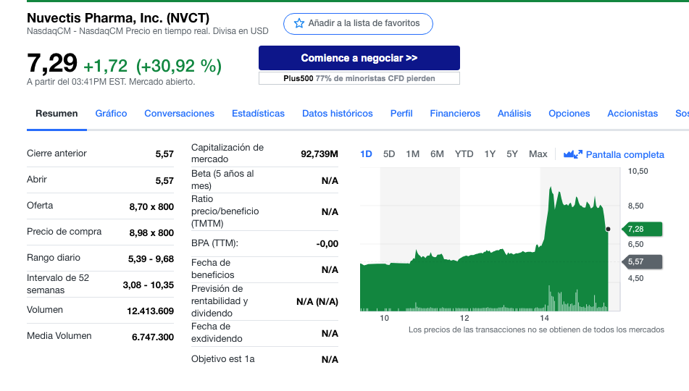The image size is (689, 391).
Task: Add NVCT to favorites list button
Action: (x=358, y=24)
